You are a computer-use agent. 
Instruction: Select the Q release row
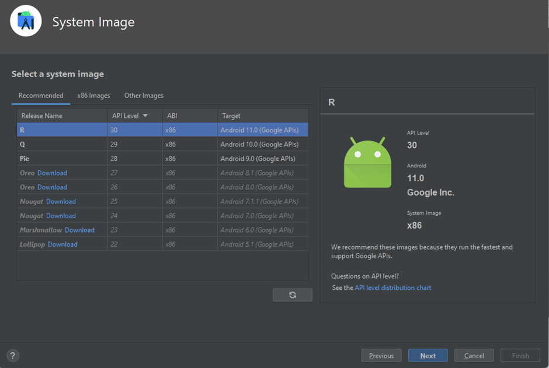[162, 144]
